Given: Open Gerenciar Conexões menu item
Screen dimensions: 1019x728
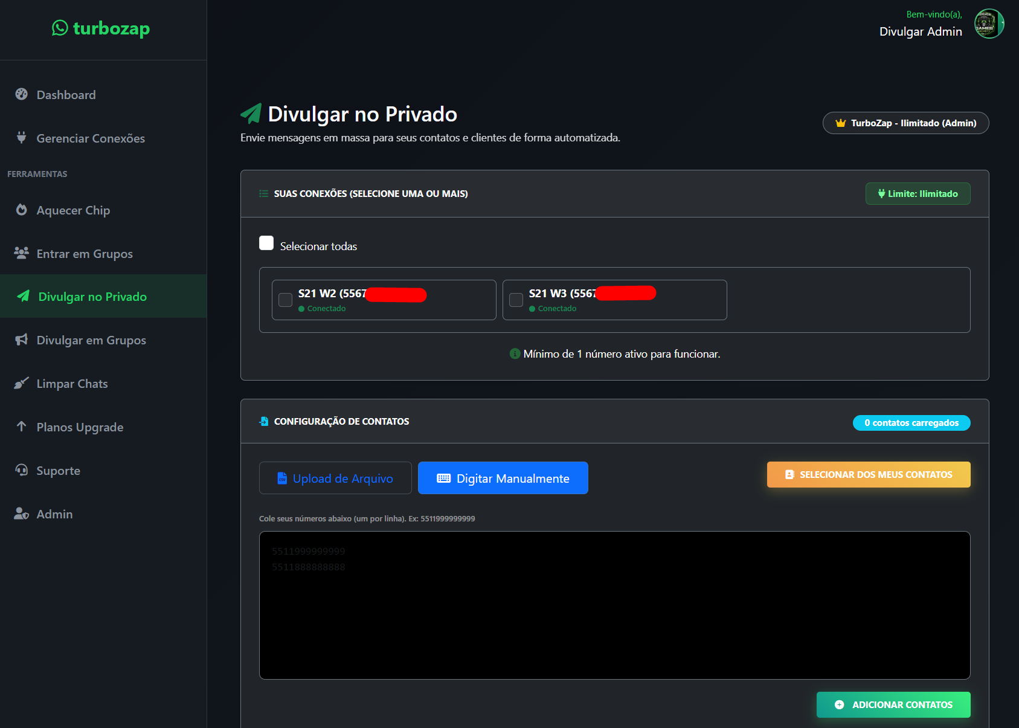Looking at the screenshot, I should click(103, 138).
